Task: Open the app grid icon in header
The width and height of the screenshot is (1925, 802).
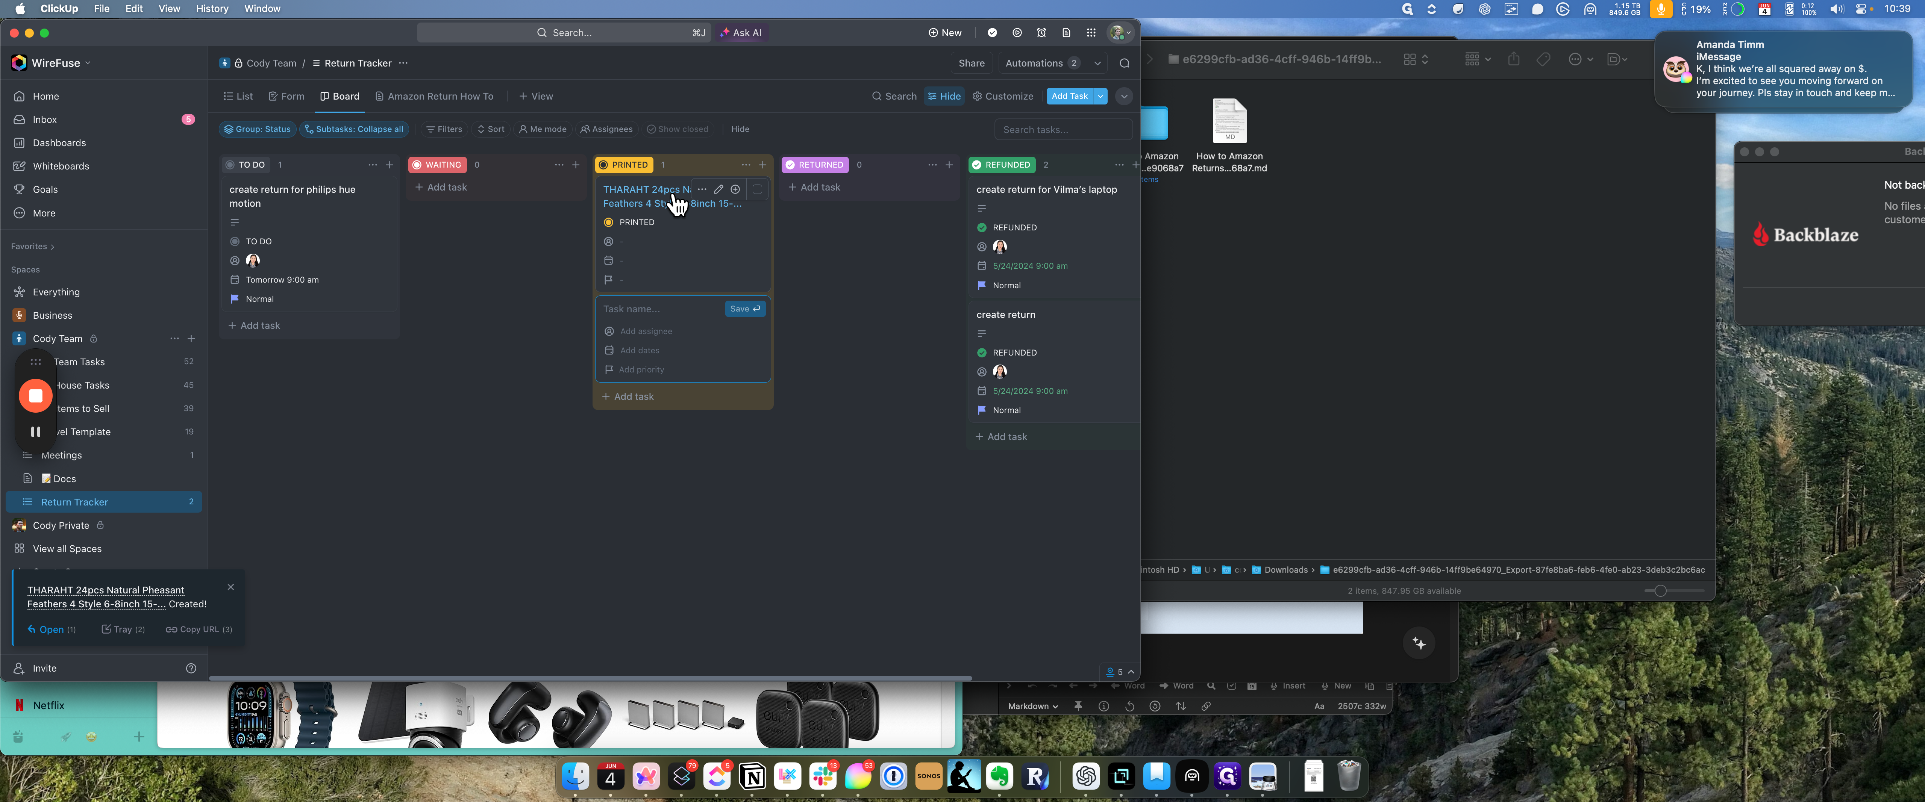Action: coord(1090,33)
